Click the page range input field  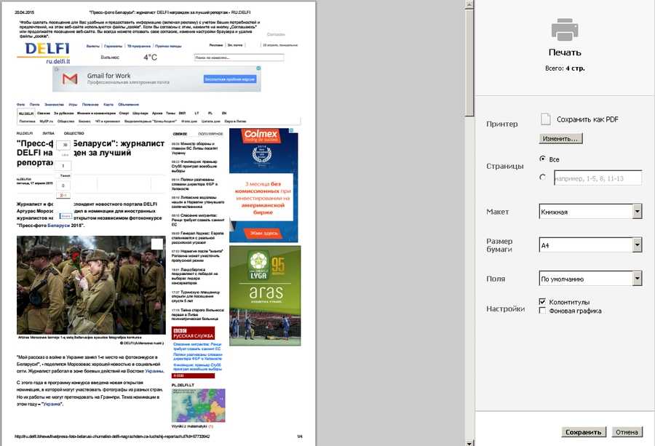point(598,178)
